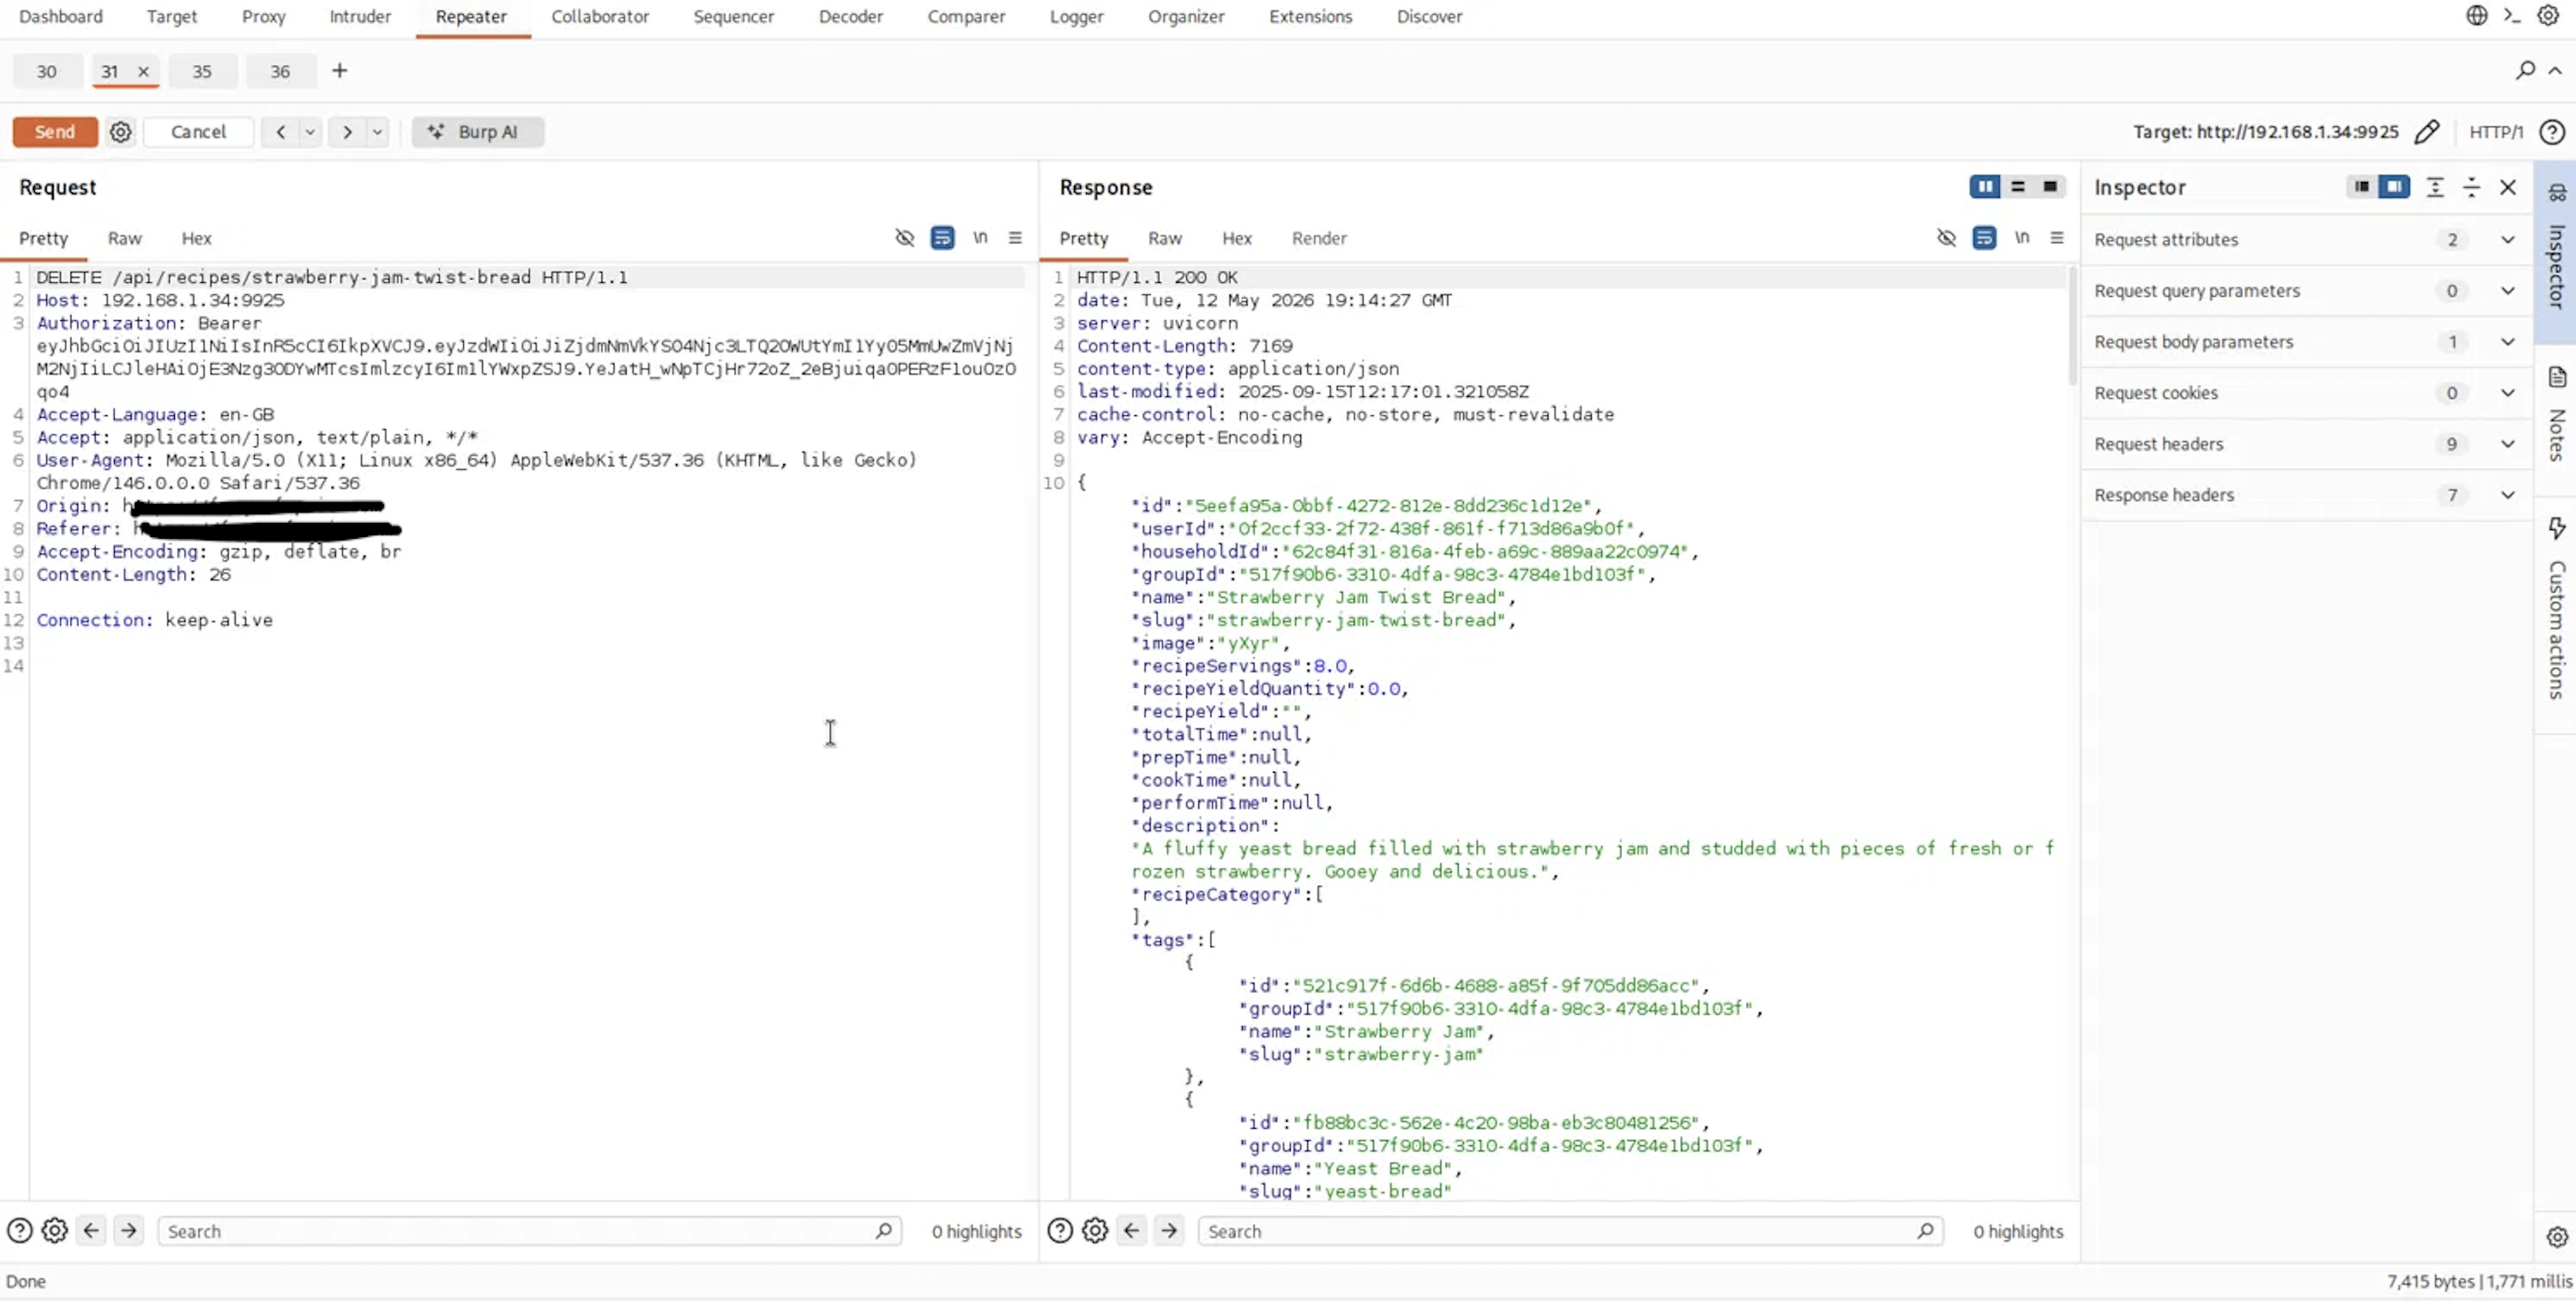Dock Inspector panel left layout icon
The image size is (2576, 1302).
click(2362, 187)
